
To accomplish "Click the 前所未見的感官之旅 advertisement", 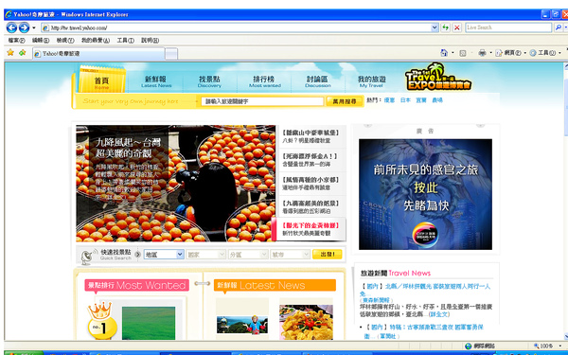I will pos(425,194).
